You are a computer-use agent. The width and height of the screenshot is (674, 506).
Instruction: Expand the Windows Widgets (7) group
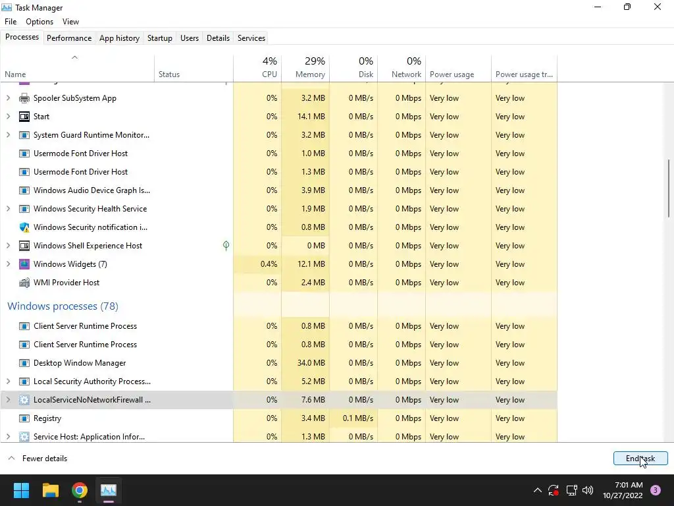click(x=8, y=264)
